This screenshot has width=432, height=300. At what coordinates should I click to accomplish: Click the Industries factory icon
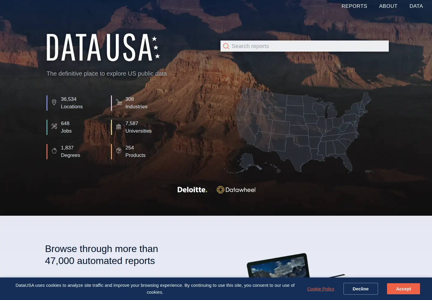(119, 102)
